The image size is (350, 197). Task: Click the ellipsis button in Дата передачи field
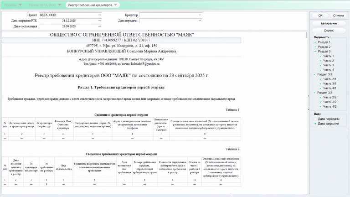tap(200, 21)
